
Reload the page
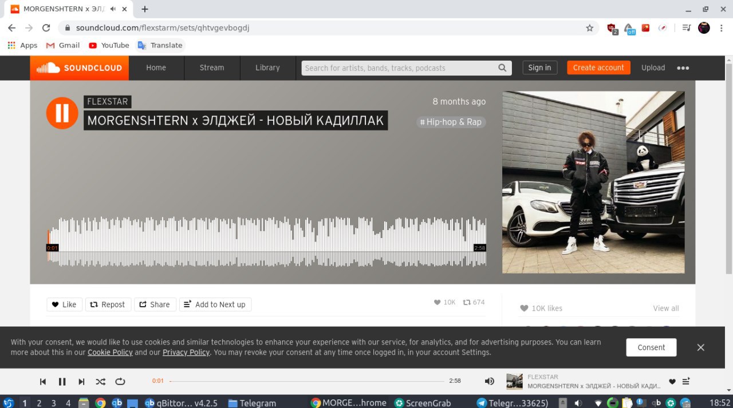[46, 28]
